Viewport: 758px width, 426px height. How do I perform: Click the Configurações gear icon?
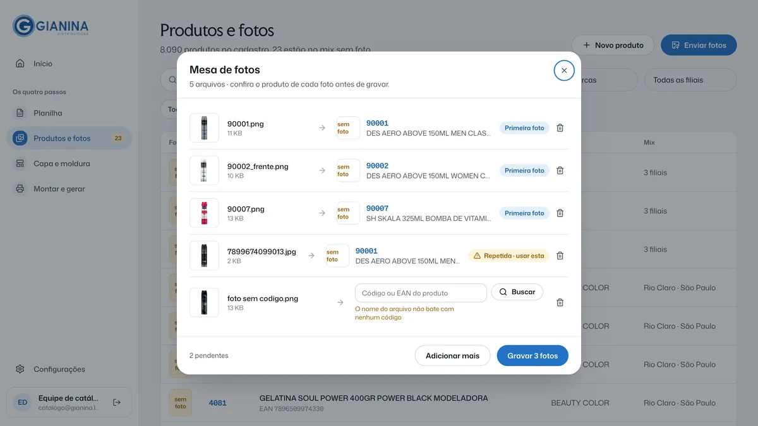pos(20,369)
